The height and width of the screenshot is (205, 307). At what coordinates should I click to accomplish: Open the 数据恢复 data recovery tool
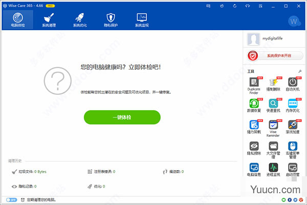point(254,106)
